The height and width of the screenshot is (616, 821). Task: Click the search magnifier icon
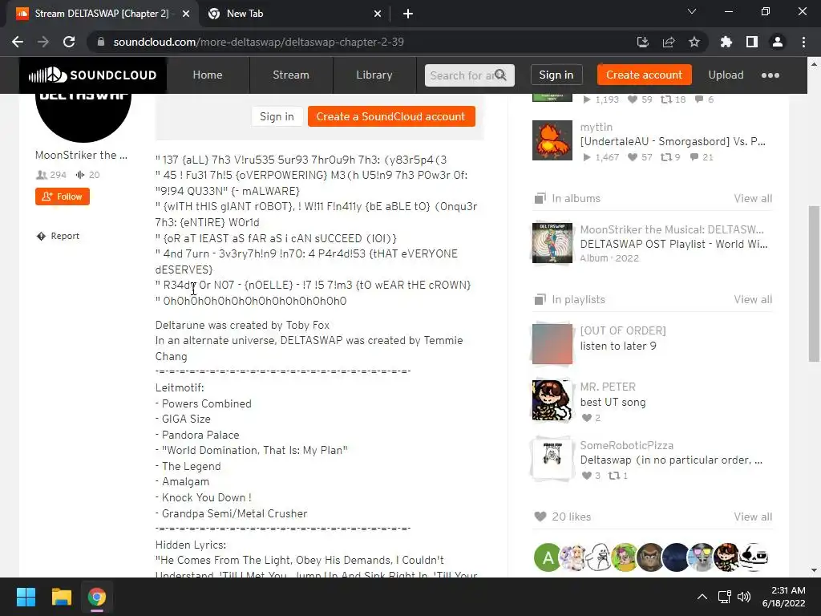tap(500, 75)
